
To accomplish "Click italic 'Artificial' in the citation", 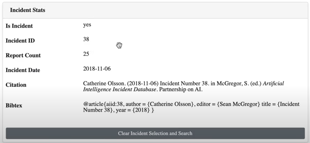I will [x=274, y=84].
